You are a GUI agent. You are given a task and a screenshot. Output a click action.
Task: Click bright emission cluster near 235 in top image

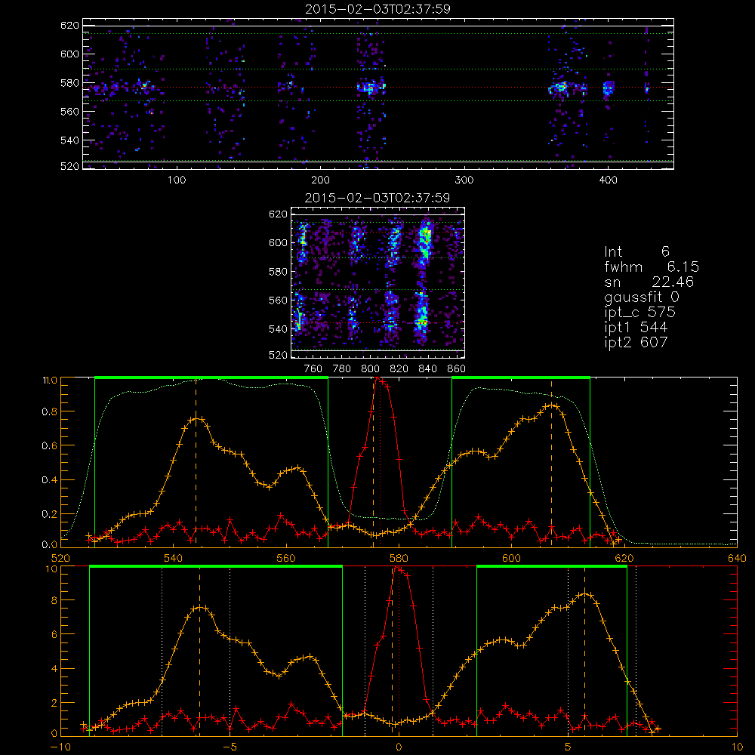[371, 88]
